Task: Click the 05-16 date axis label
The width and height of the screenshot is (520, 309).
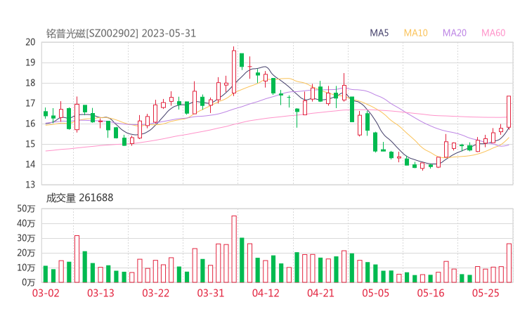Action: click(x=431, y=293)
